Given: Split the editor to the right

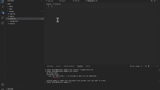Looking at the screenshot, I should click(154, 1).
